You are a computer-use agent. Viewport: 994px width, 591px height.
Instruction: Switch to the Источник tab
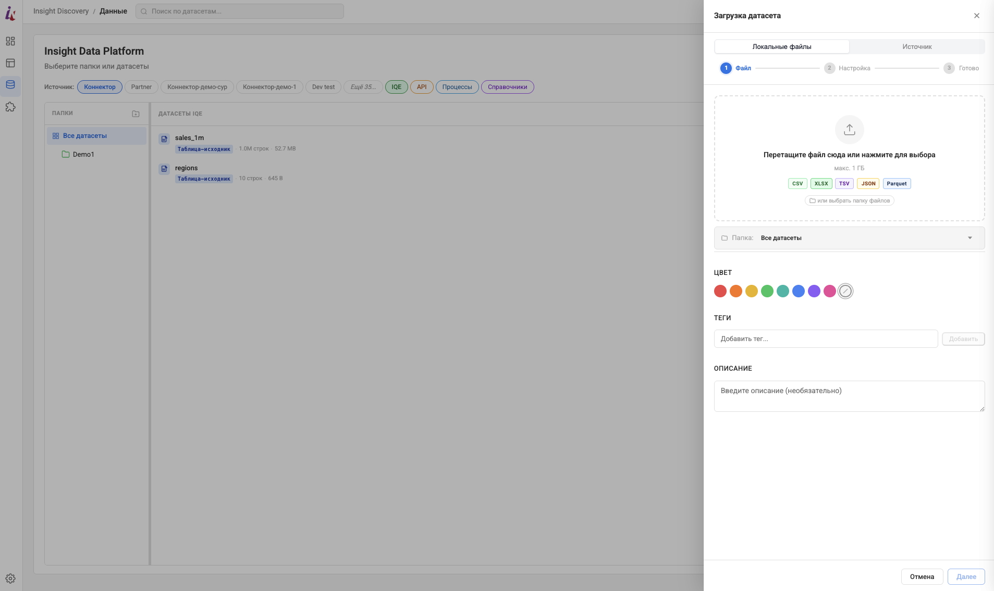[917, 47]
